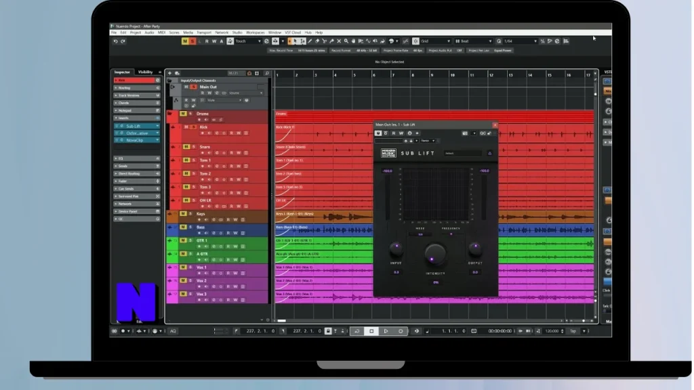Start playback with the Play button

tap(386, 330)
